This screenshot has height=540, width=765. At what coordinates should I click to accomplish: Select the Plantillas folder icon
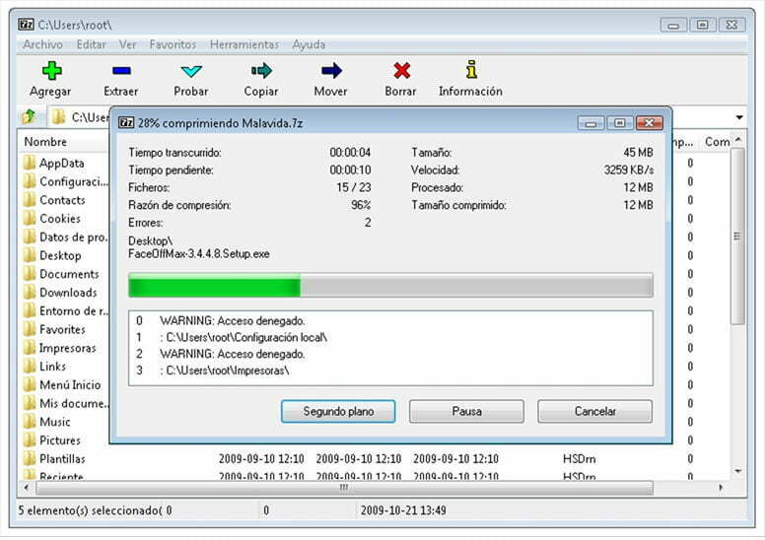click(x=30, y=458)
